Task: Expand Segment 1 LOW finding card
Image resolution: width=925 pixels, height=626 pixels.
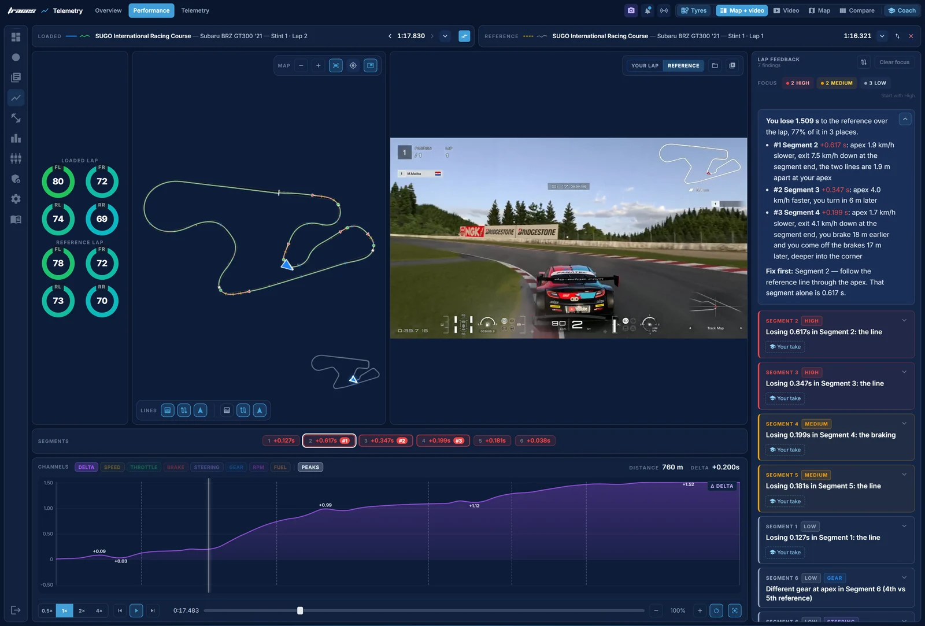Action: pyautogui.click(x=904, y=526)
